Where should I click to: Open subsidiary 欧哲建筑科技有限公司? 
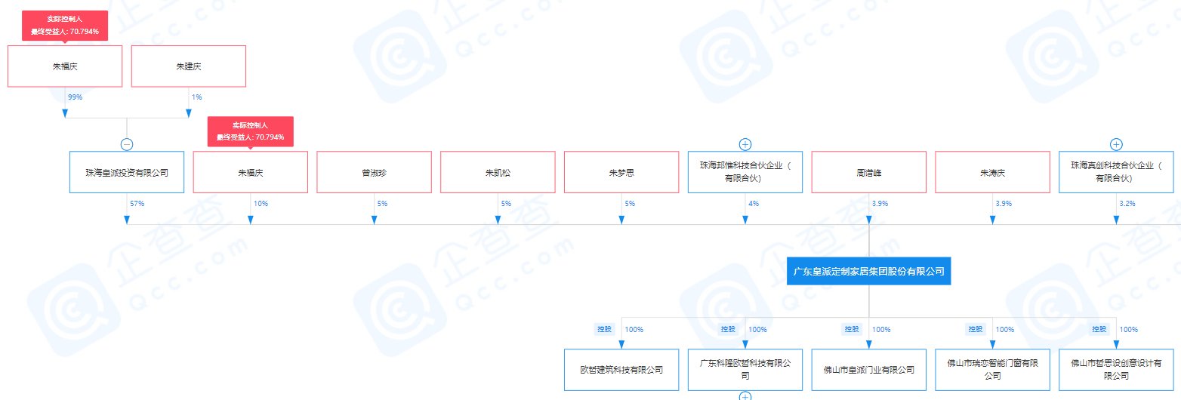[x=621, y=370]
